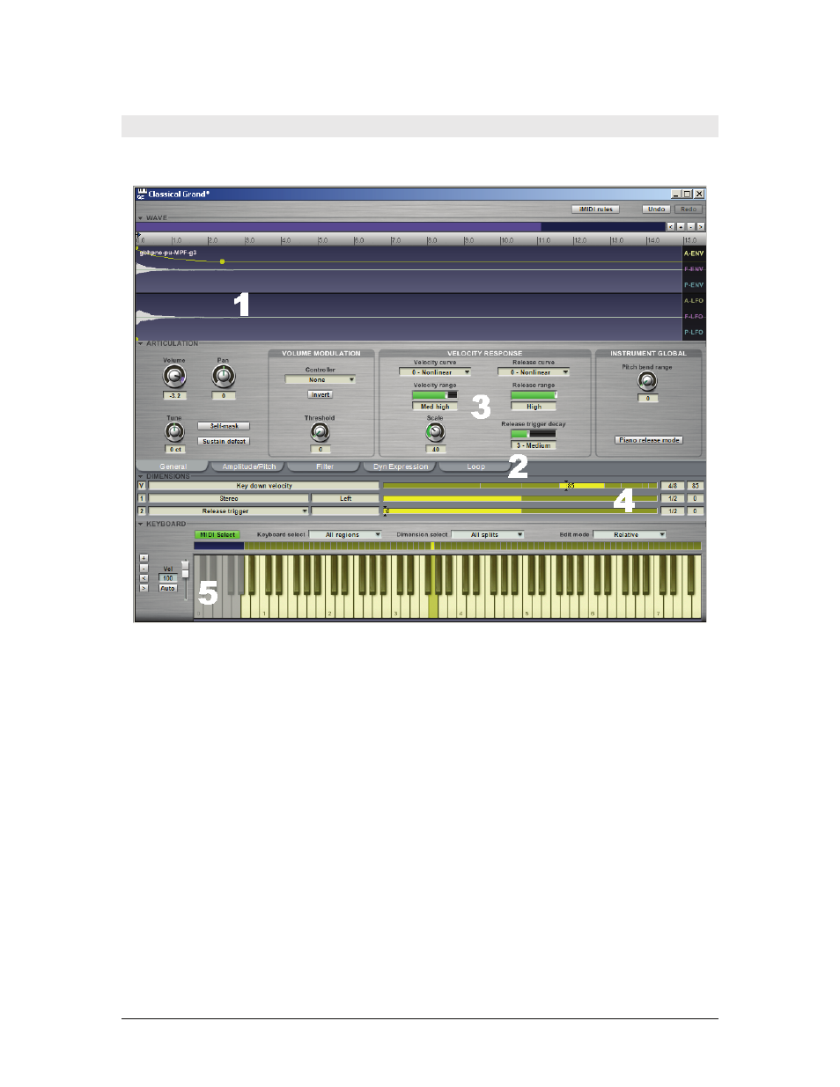Click the vertical velocity slider handle
The height and width of the screenshot is (1087, 840).
tap(185, 571)
